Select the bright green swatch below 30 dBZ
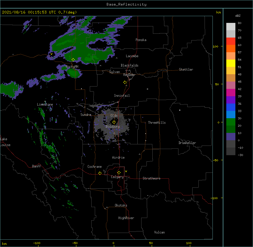Image resolution: width=253 pixels, height=247 pixels. (x=231, y=122)
